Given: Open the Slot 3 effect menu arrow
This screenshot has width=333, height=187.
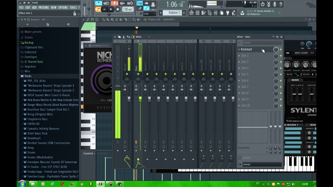Looking at the screenshot, I should tap(239, 62).
